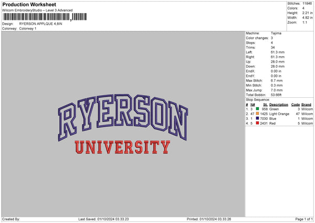Image resolution: width=315 pixels, height=223 pixels.
Task: Click the 'Code' column header
Action: [x=296, y=105]
